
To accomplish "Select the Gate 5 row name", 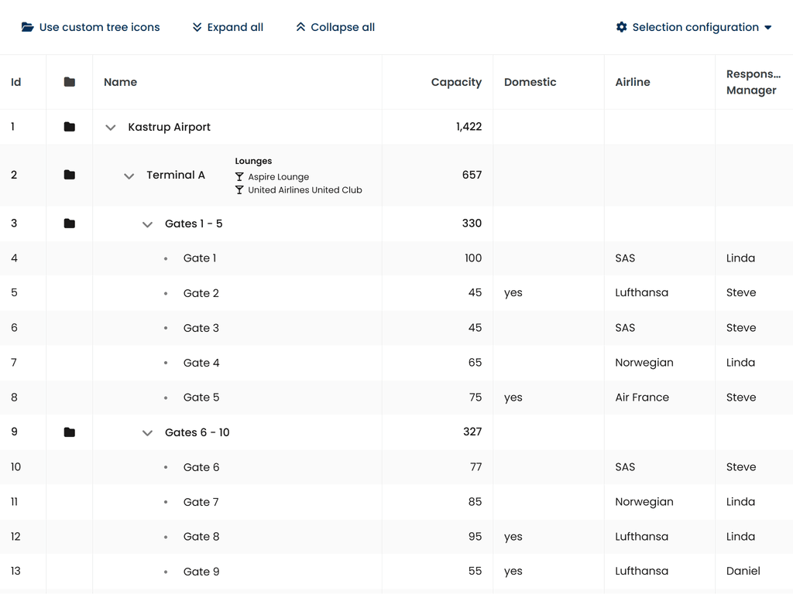I will coord(201,398).
